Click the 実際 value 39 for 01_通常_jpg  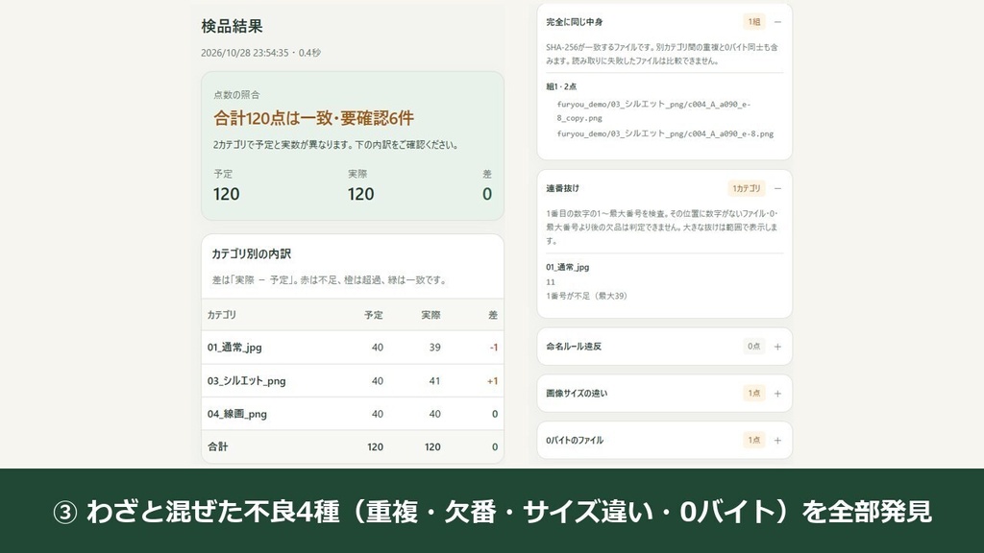click(435, 348)
